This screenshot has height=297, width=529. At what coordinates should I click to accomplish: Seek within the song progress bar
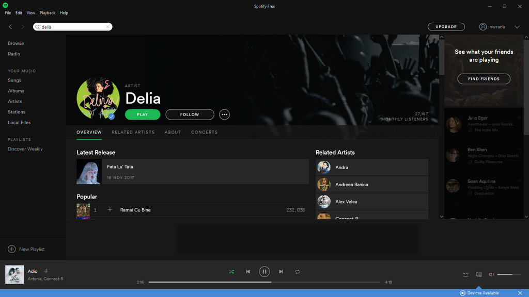click(x=264, y=282)
